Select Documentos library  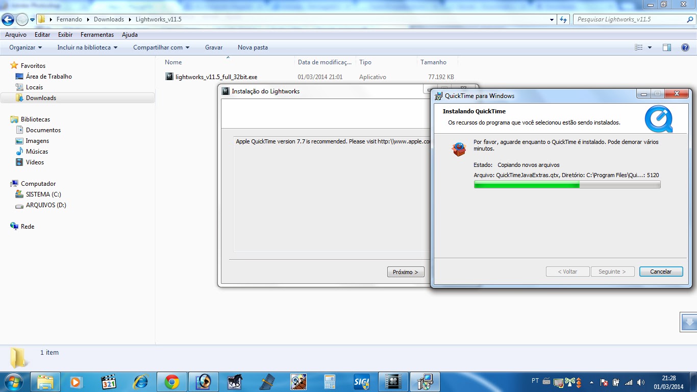(x=43, y=130)
